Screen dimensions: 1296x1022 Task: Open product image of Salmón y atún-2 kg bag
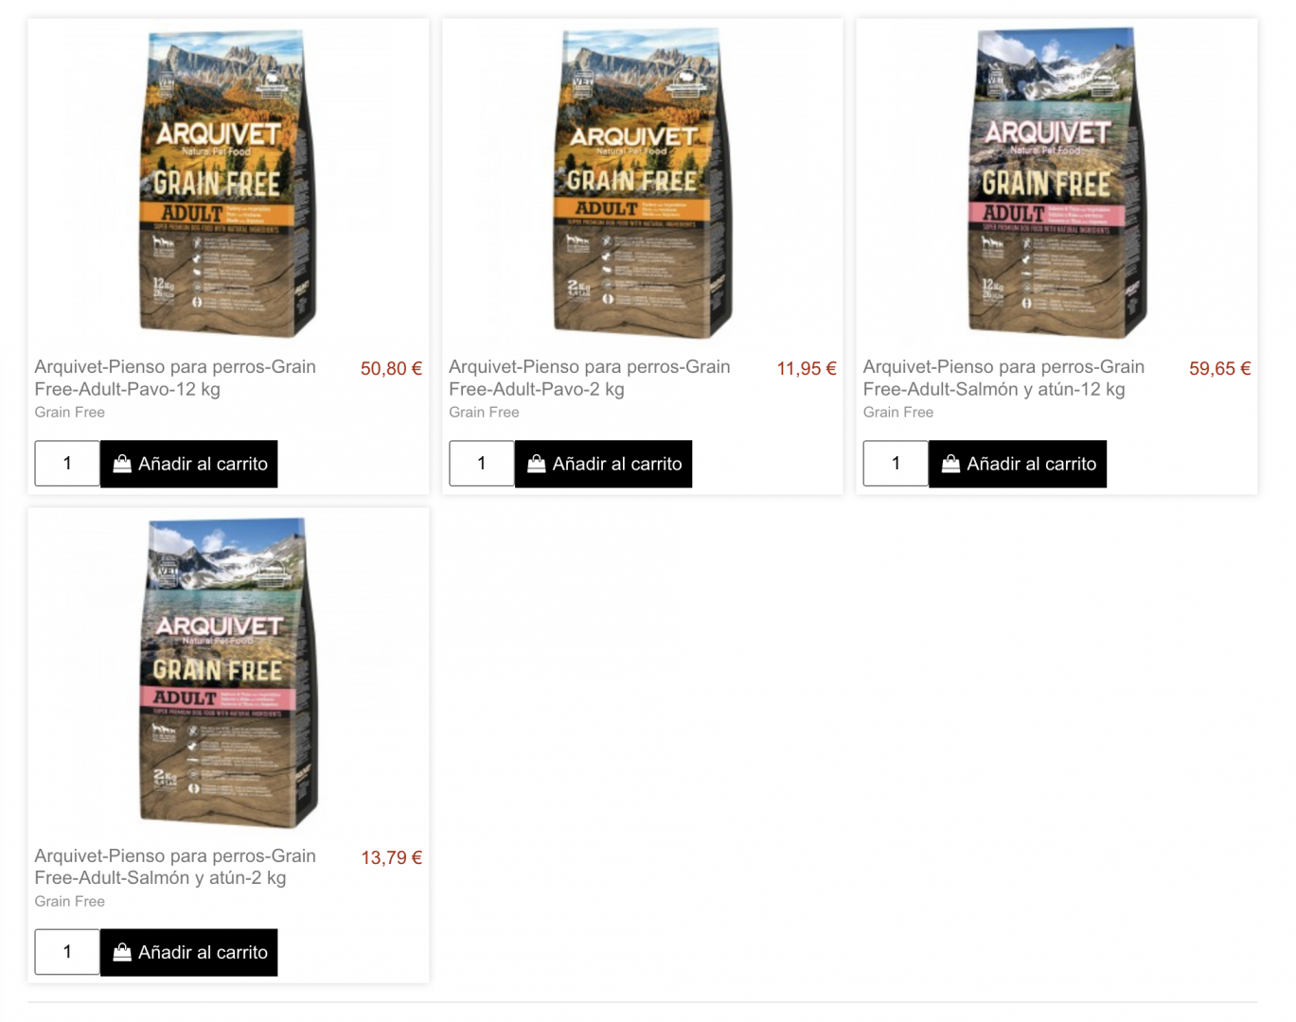point(228,672)
